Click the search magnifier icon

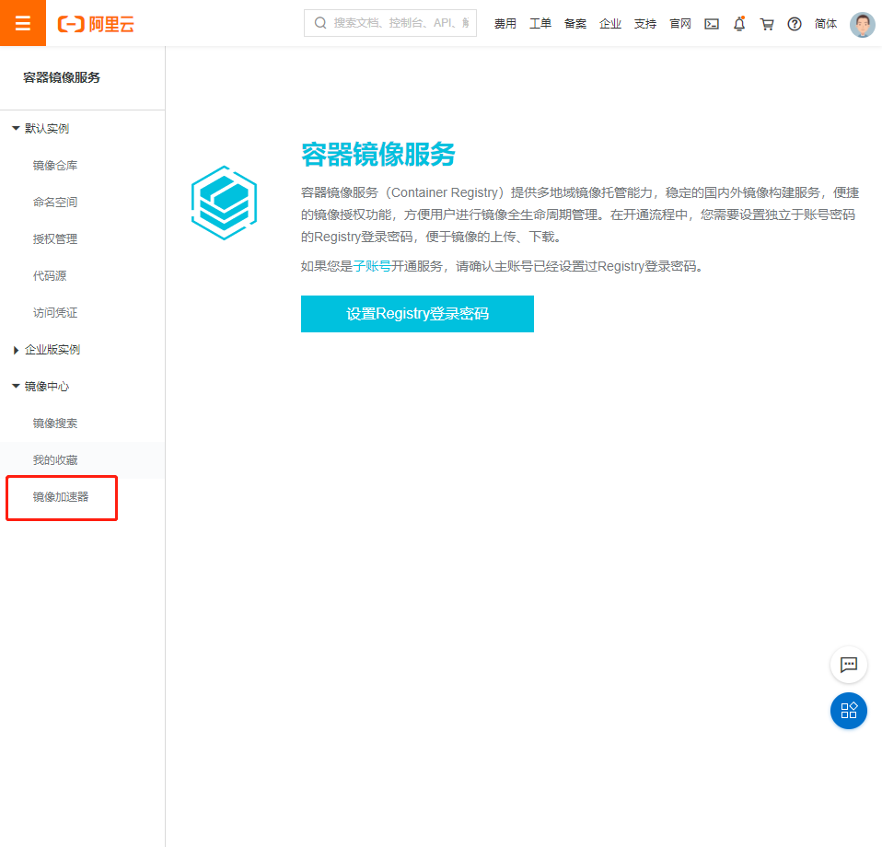click(320, 23)
